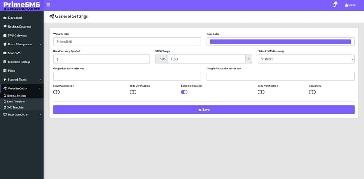This screenshot has height=179, width=364.
Task: Open Database Backup in sidebar
Action: click(x=19, y=62)
